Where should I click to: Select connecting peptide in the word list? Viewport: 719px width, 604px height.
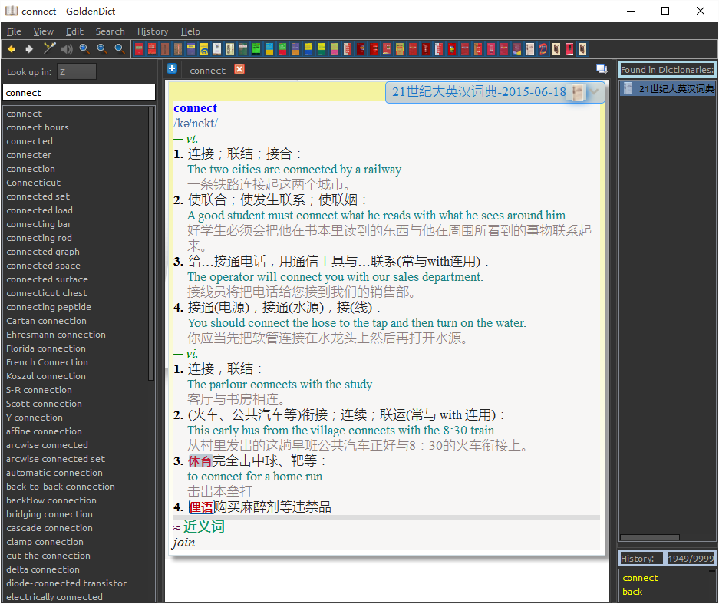point(48,307)
